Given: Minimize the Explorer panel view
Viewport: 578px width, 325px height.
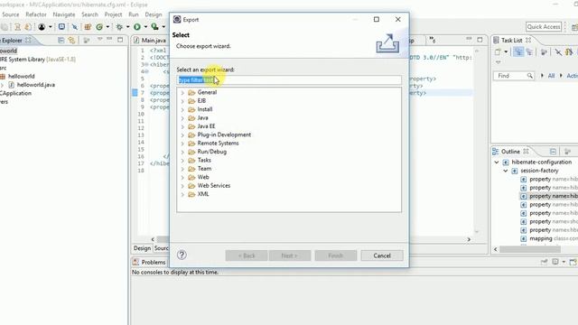Looking at the screenshot, I should point(109,39).
